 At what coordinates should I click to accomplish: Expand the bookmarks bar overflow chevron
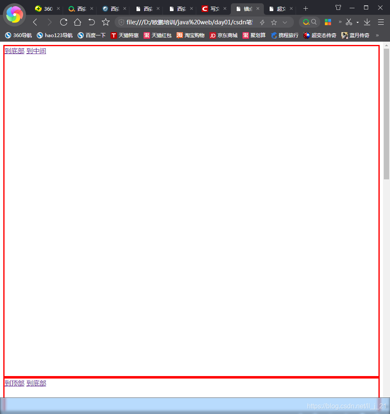coord(377,35)
